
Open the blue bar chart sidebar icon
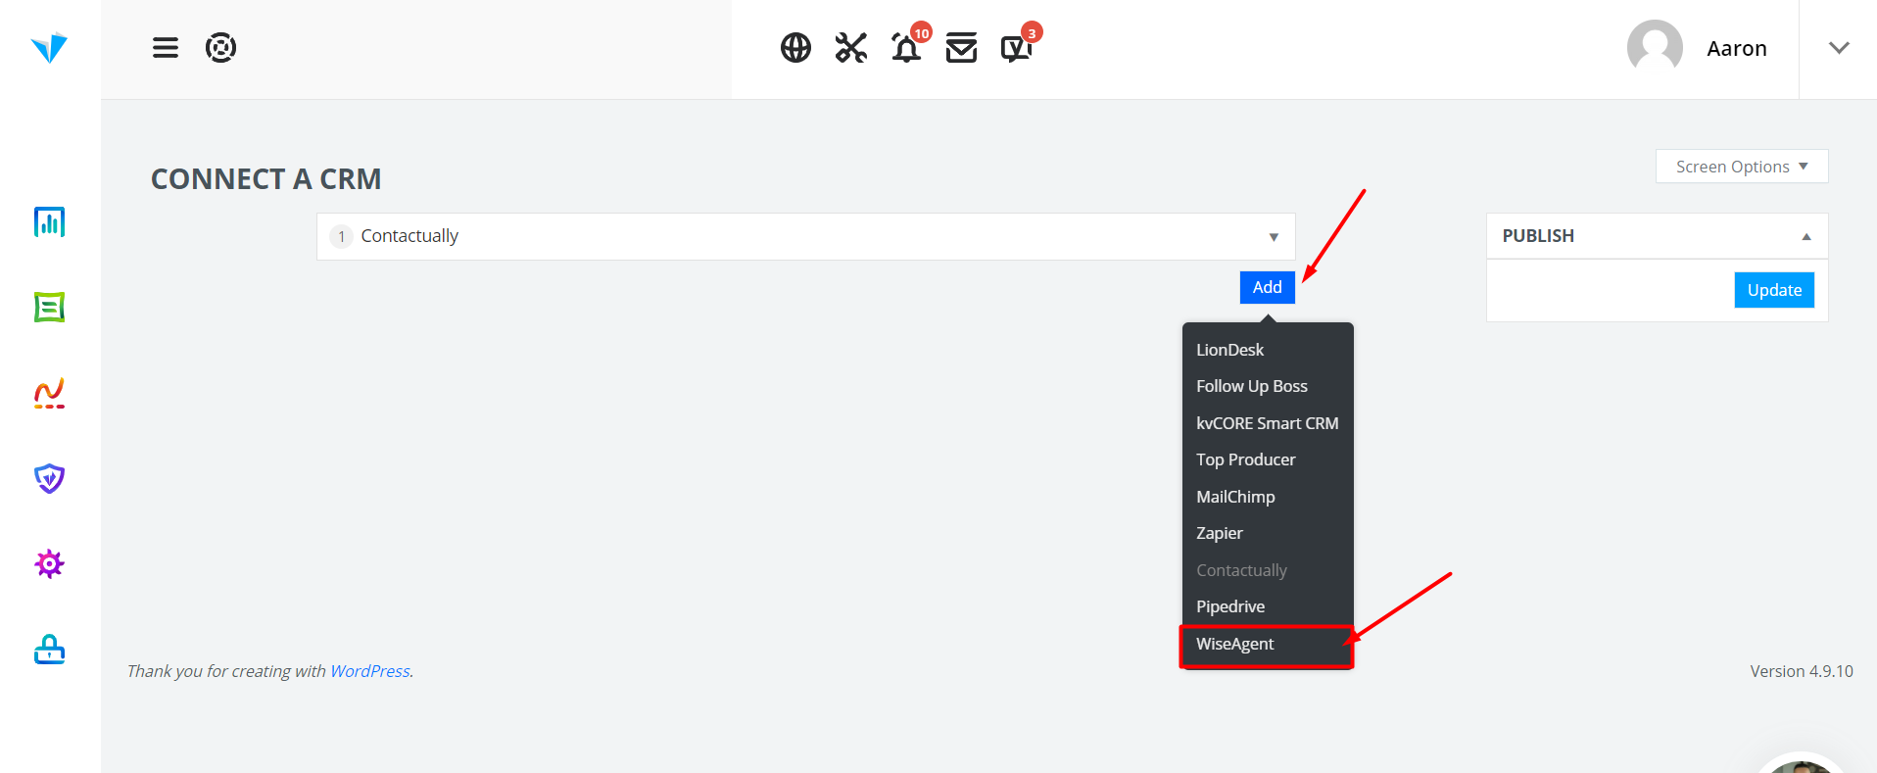coord(49,222)
